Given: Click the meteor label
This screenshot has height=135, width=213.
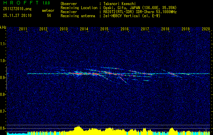Looking at the screenshot, I should [48, 10].
